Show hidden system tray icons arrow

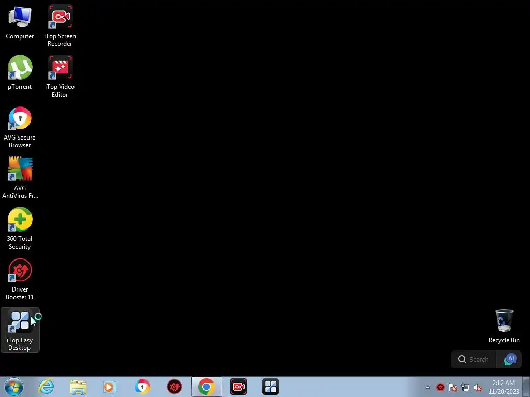point(428,387)
